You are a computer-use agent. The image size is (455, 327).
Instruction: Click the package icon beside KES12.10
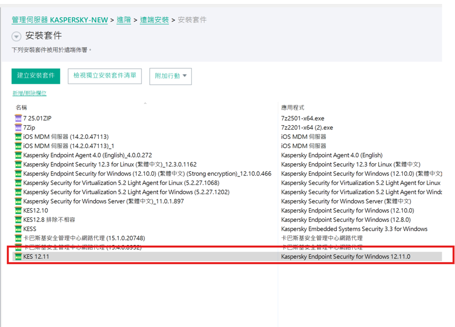click(x=18, y=211)
